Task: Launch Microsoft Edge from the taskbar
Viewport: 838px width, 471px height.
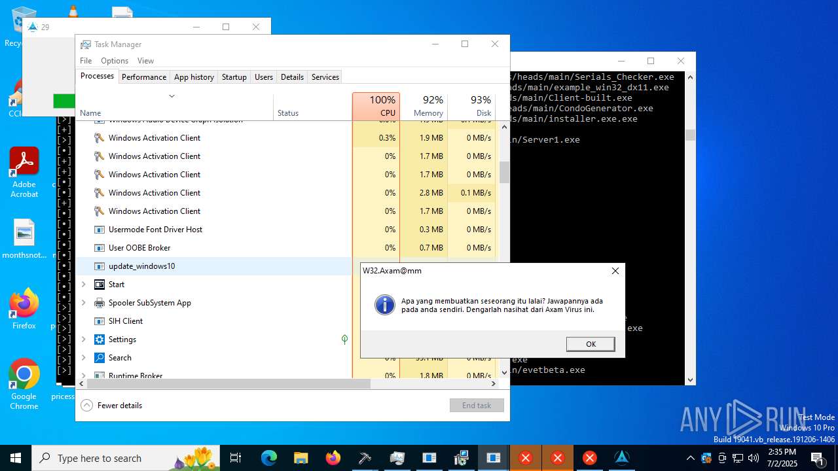Action: coord(269,458)
